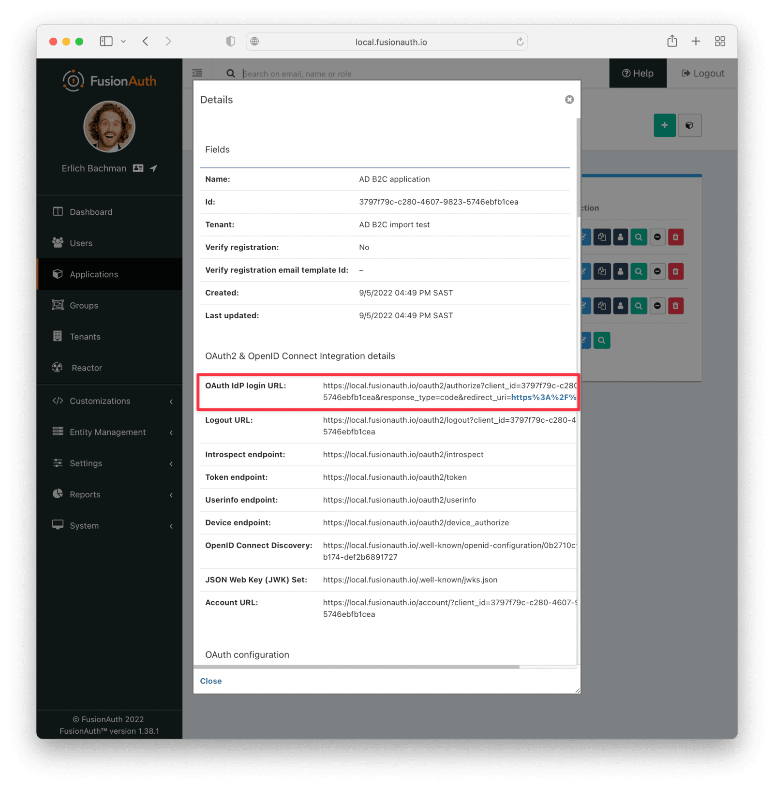Go to Users in the sidebar
The height and width of the screenshot is (787, 774).
(x=109, y=243)
